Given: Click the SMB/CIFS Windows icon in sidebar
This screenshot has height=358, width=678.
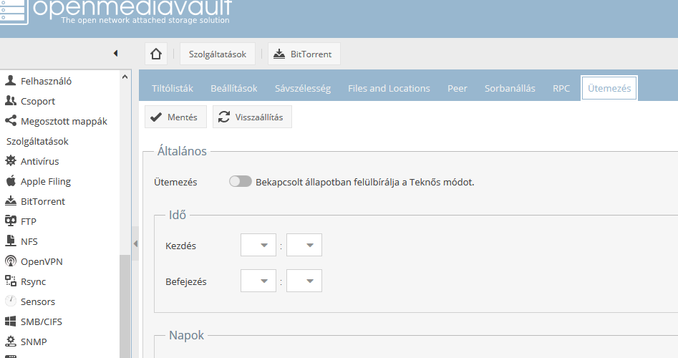Looking at the screenshot, I should [10, 321].
